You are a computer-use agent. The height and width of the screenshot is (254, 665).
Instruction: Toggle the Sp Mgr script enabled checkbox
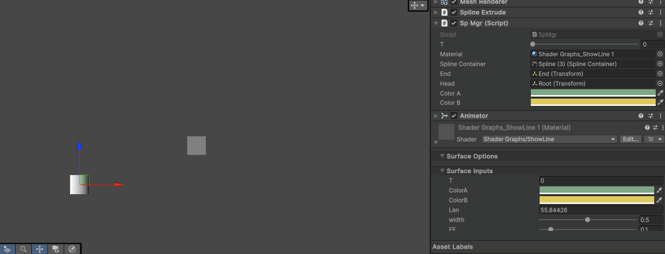[x=454, y=23]
